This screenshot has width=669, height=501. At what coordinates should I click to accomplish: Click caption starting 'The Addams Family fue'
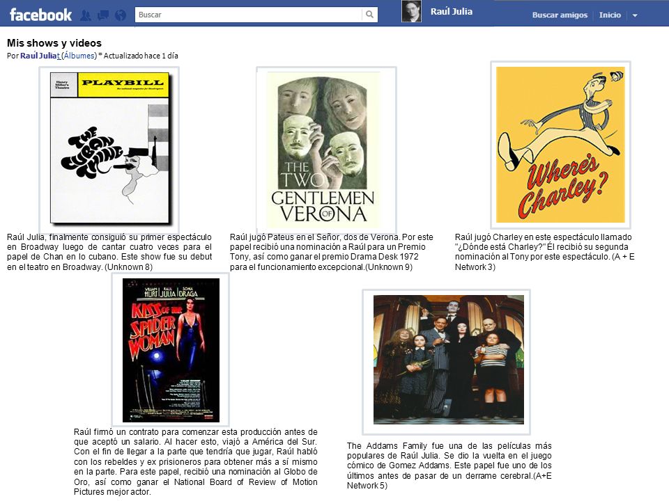click(x=449, y=466)
